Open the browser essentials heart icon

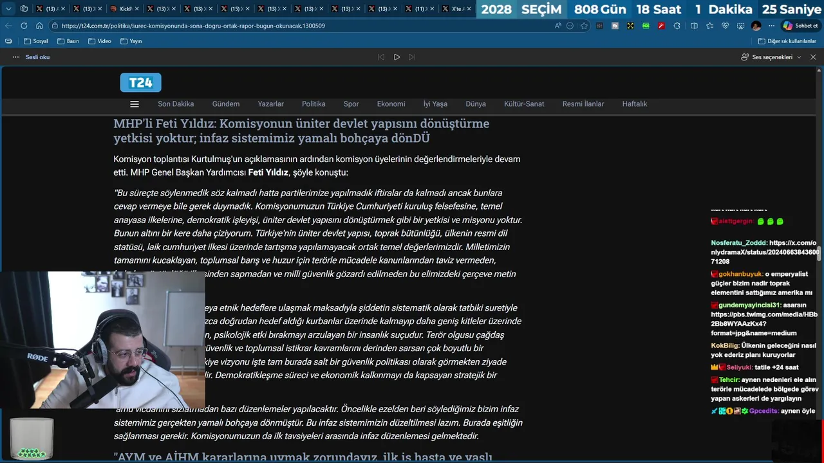click(725, 26)
